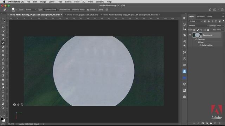Open the layer blend mode Normal dropdown
This screenshot has width=225, height=126.
[x=198, y=26]
